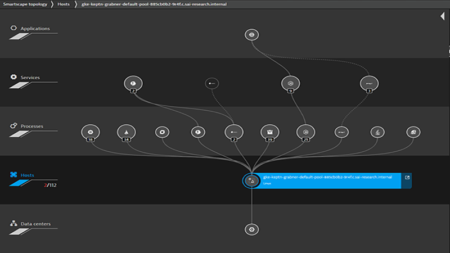Click the process node labeled 21

[x=305, y=132]
